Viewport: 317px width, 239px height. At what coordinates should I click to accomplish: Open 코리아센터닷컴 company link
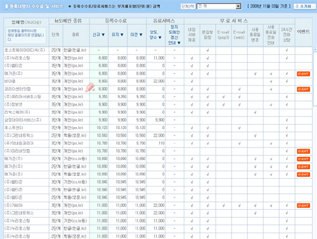click(18, 89)
